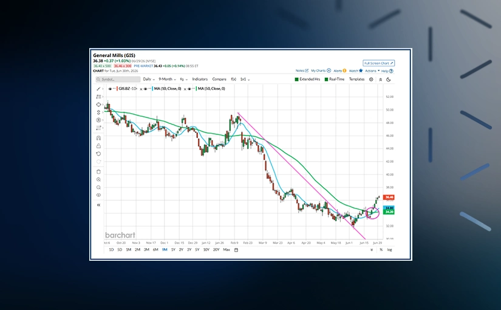Open the Notes link
Screen dimensions: 501x310
click(302, 71)
